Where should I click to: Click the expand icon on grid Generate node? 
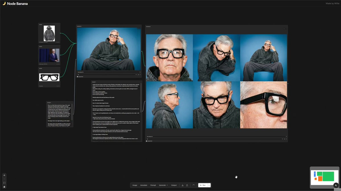(284, 29)
